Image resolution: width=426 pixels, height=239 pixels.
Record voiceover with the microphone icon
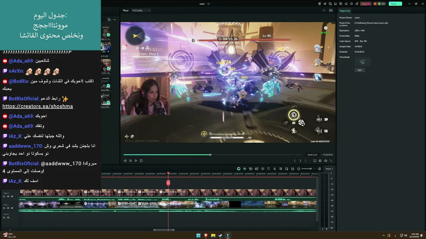(x=275, y=169)
